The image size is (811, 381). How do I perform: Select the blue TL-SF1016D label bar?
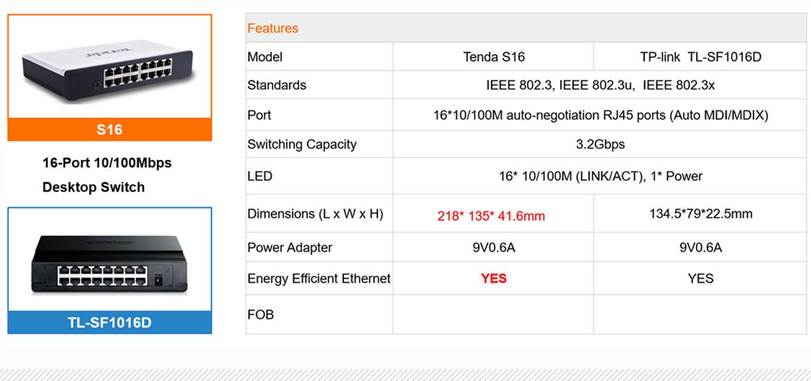coord(110,322)
